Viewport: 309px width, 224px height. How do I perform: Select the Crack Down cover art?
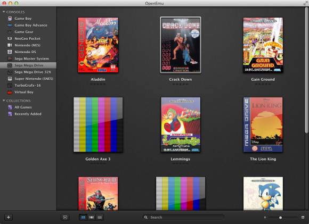coord(181,45)
